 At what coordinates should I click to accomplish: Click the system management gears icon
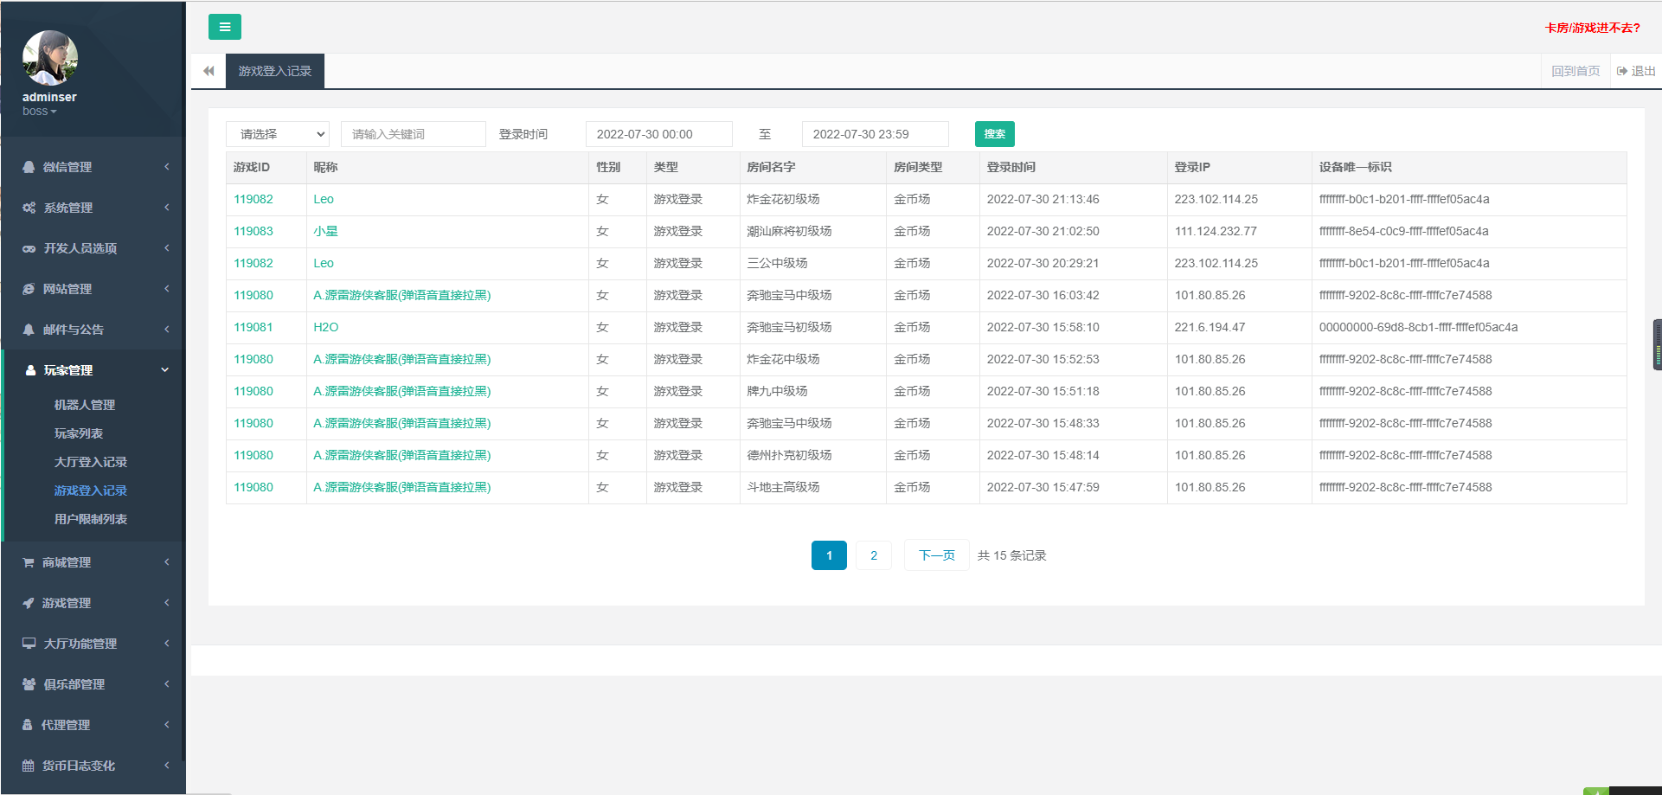click(29, 208)
